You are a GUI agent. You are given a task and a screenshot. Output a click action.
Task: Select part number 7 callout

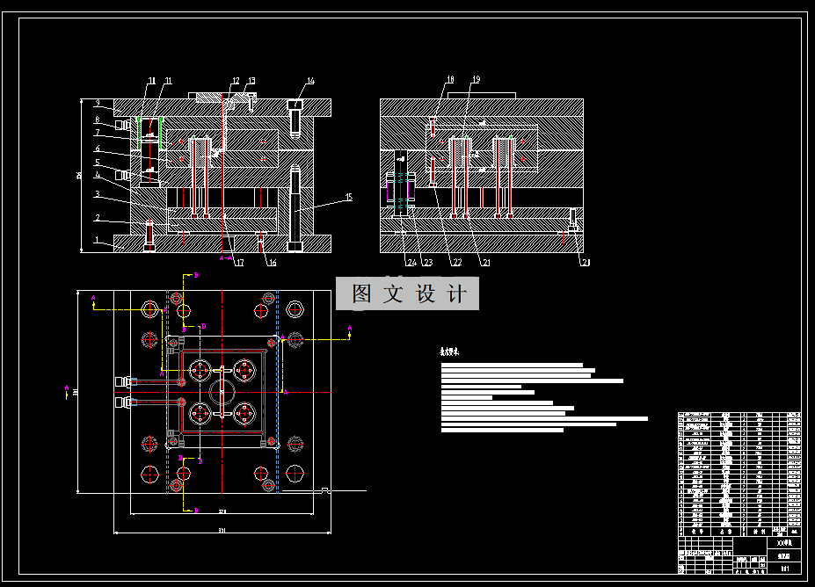point(98,133)
